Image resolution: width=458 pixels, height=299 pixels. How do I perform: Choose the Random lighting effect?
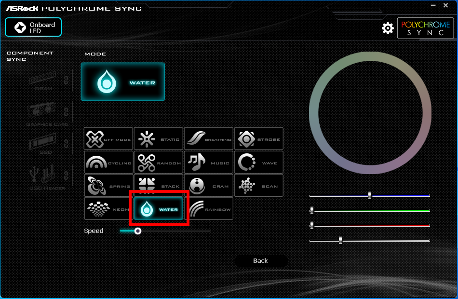(x=158, y=162)
